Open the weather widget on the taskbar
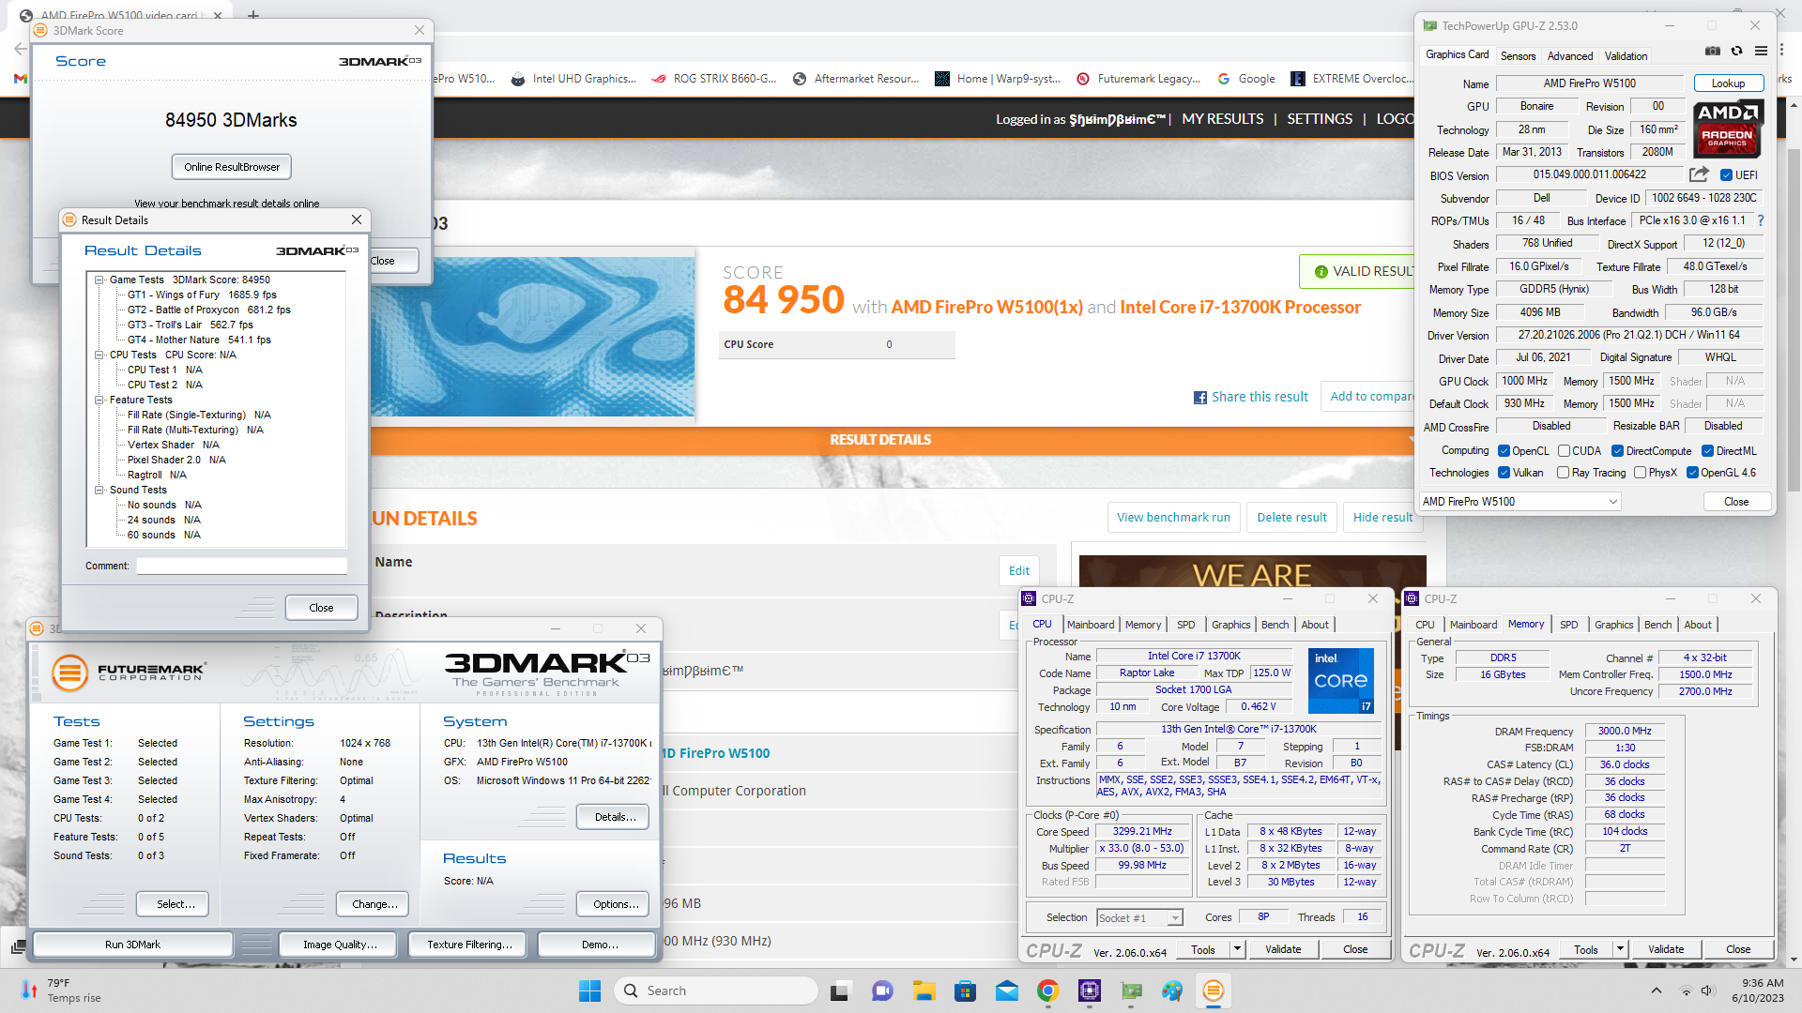The width and height of the screenshot is (1802, 1013). [62, 990]
